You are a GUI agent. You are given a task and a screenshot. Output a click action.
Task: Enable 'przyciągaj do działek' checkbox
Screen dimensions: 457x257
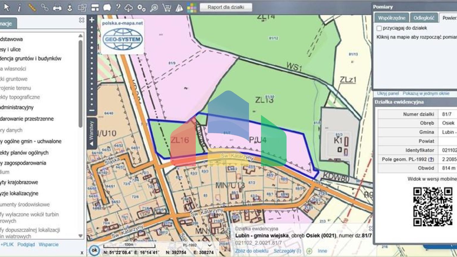[x=379, y=28]
